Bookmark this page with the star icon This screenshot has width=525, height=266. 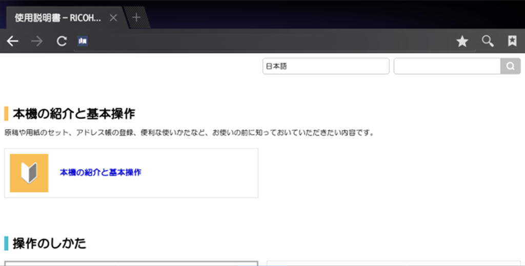click(462, 41)
